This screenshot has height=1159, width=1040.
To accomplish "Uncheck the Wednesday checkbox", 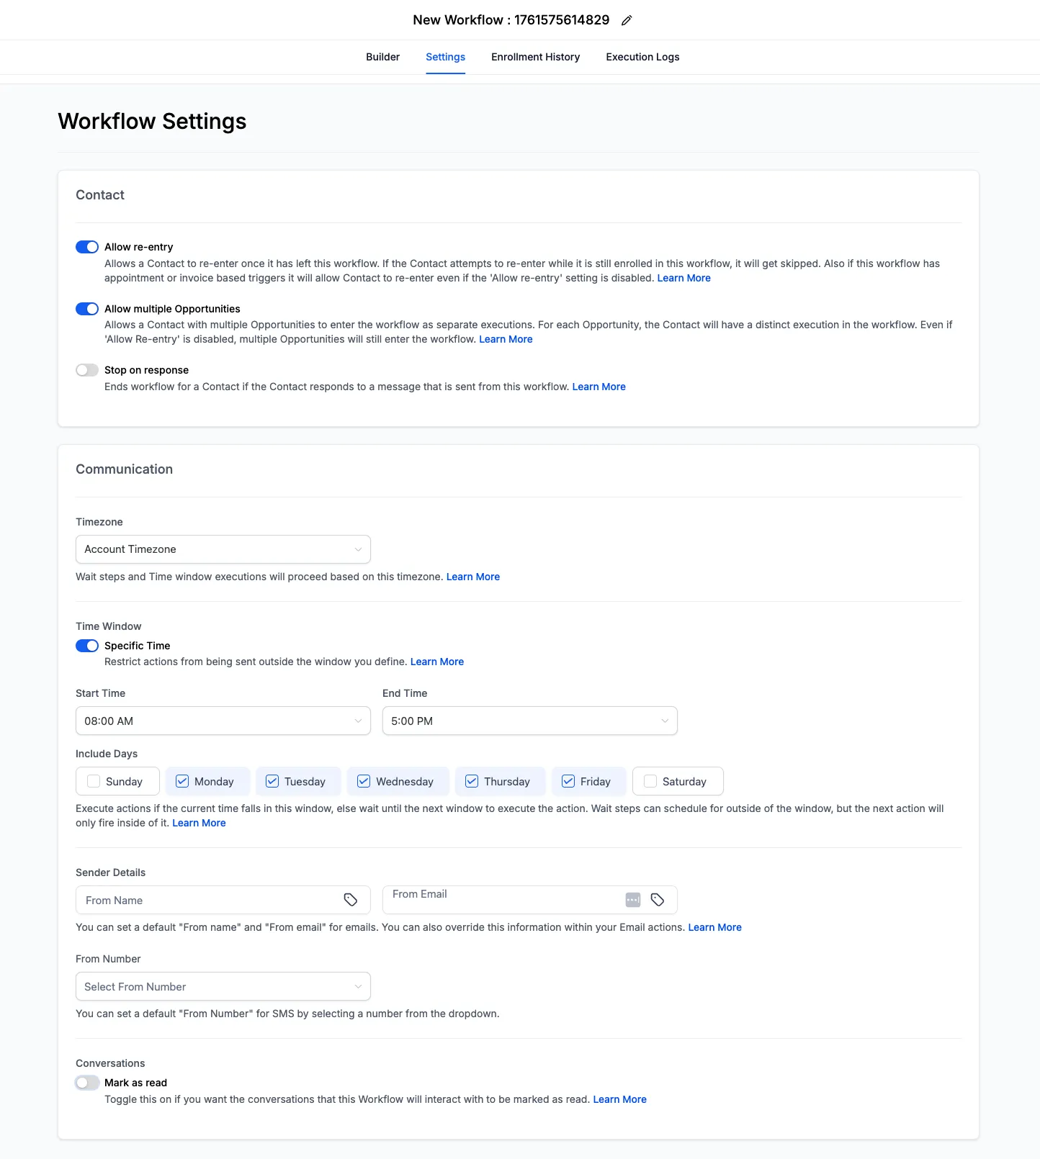I will pyautogui.click(x=364, y=781).
